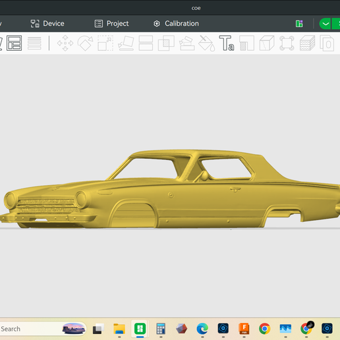
Task: Select the cube Seam Painting tool
Action: tap(267, 43)
